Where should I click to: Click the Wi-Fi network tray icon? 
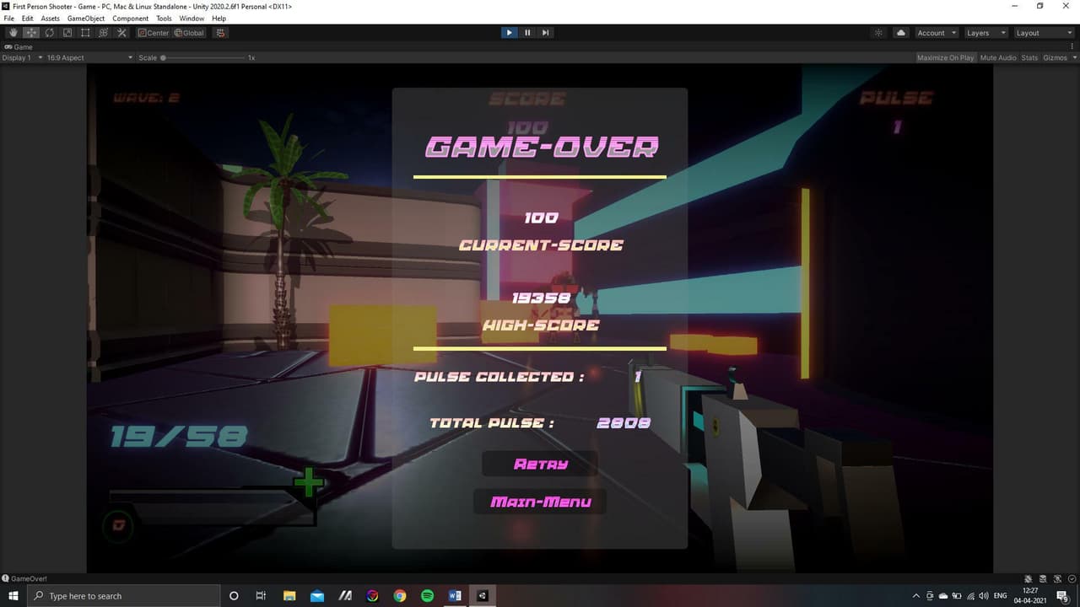pos(970,596)
